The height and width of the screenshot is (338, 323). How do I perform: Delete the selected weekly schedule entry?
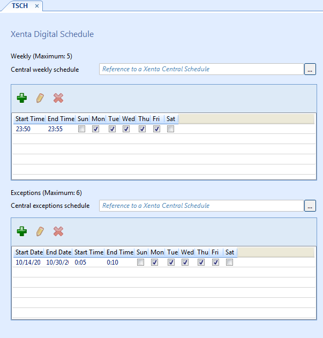58,98
